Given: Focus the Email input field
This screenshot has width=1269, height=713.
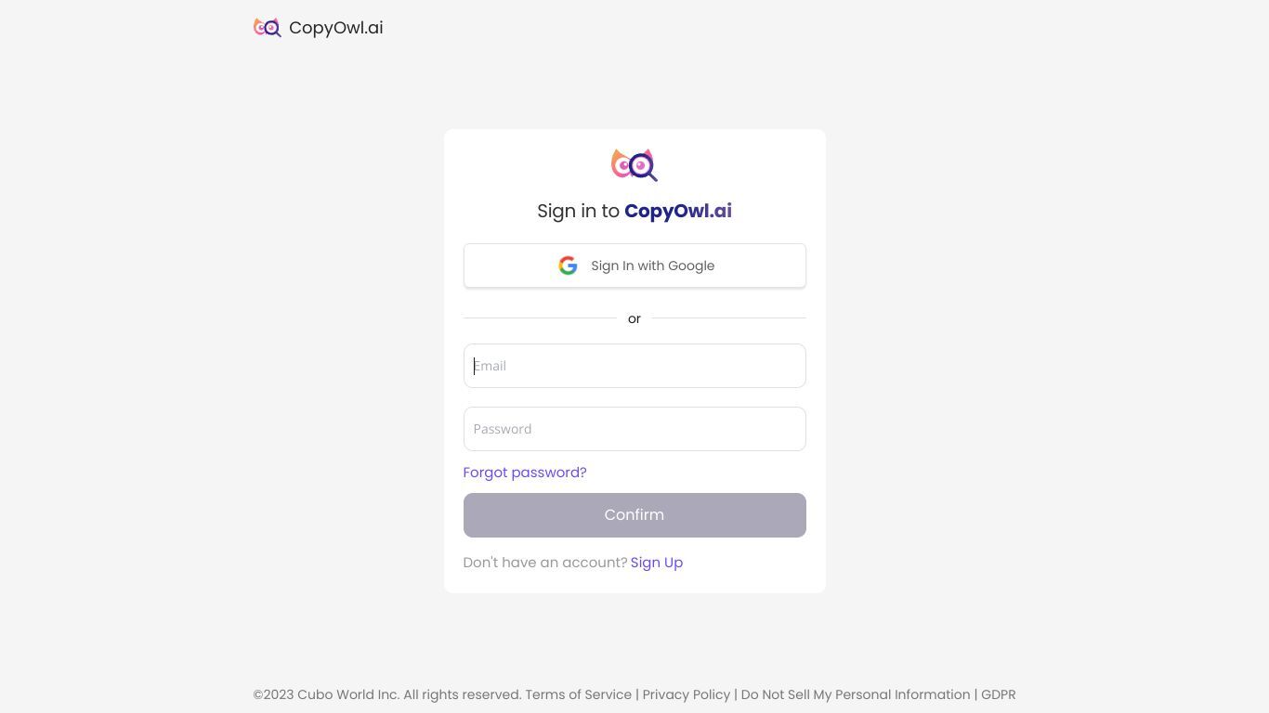Looking at the screenshot, I should click(x=634, y=366).
